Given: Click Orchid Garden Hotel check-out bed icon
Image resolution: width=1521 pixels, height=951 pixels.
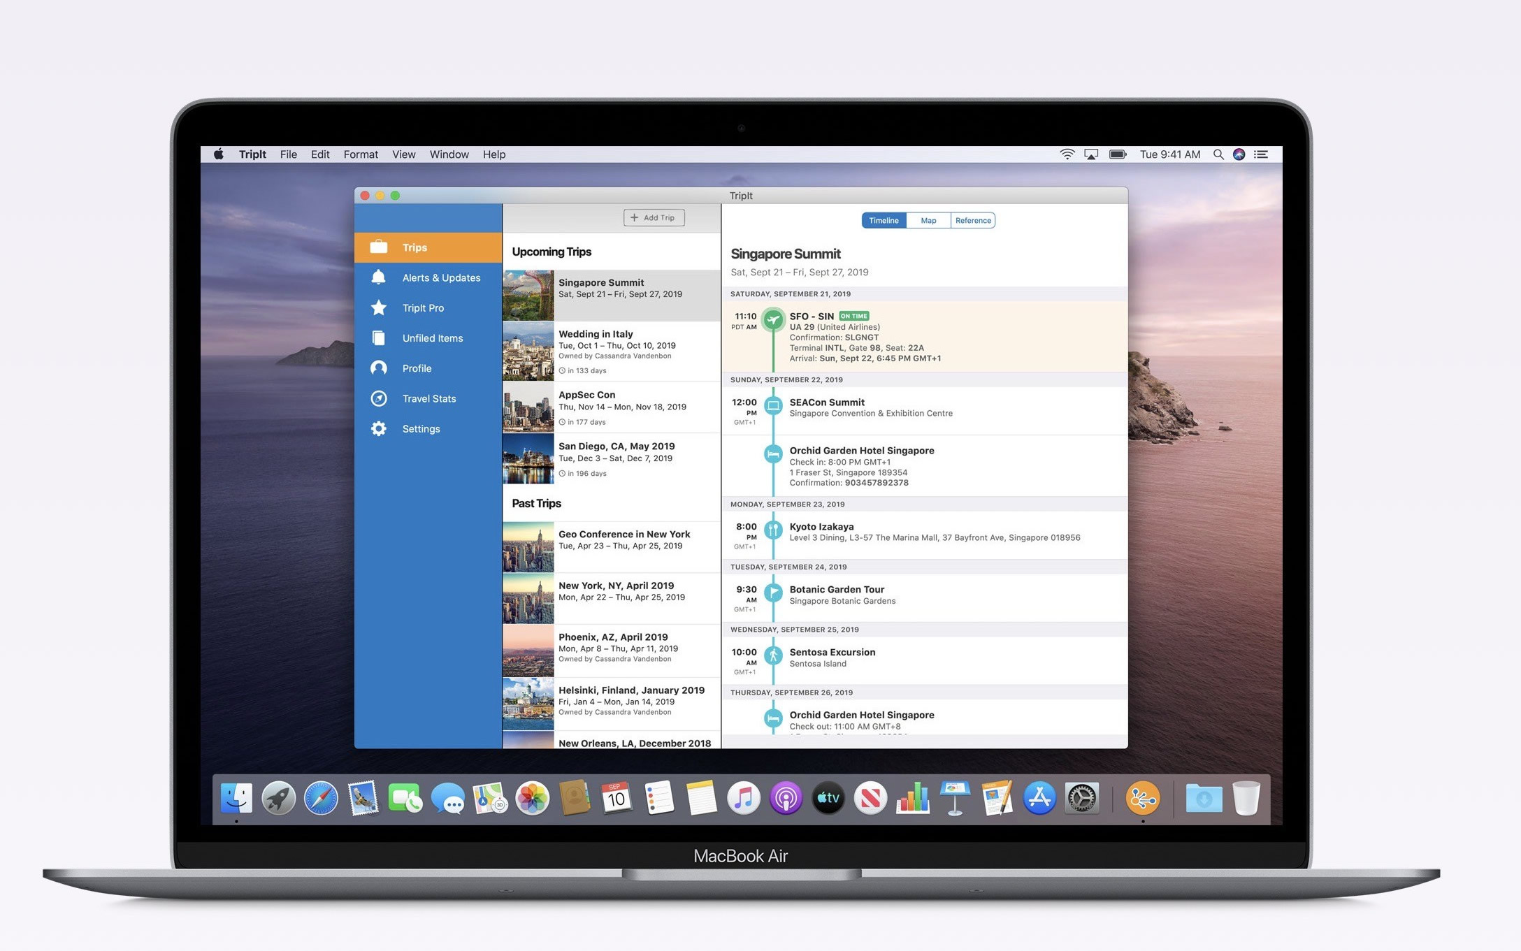Looking at the screenshot, I should point(772,718).
